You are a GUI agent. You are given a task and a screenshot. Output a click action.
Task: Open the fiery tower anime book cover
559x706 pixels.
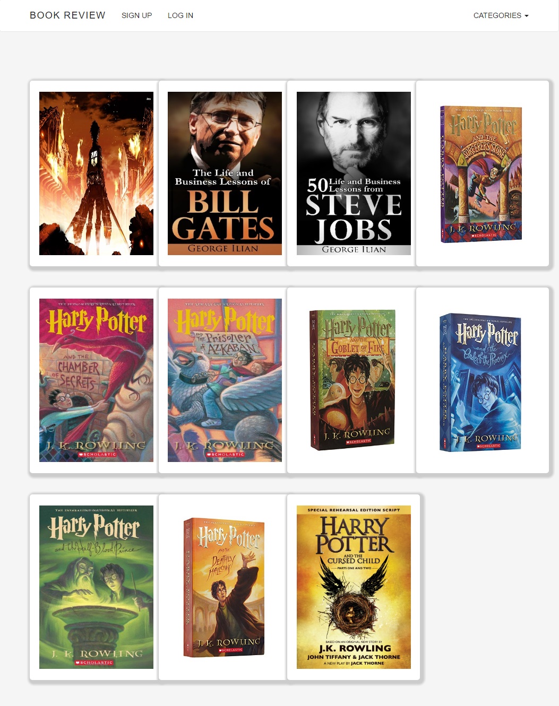[x=96, y=173]
